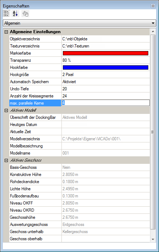Collapse the Aktives Geschoss section

(x=6, y=160)
